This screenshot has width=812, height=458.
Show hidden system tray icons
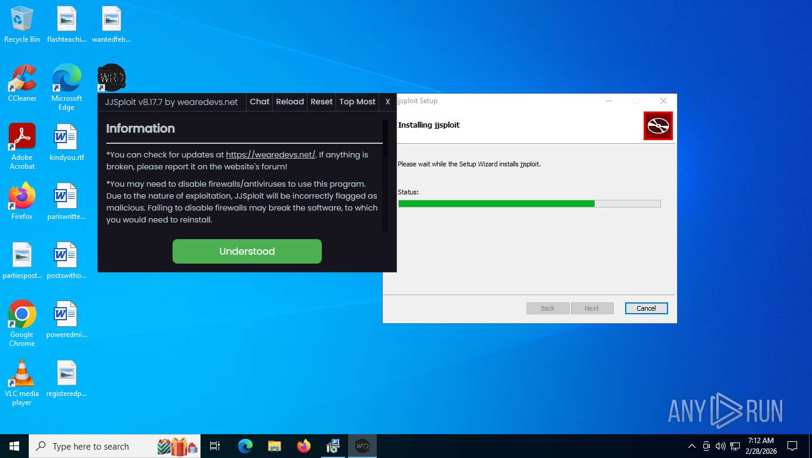click(692, 446)
